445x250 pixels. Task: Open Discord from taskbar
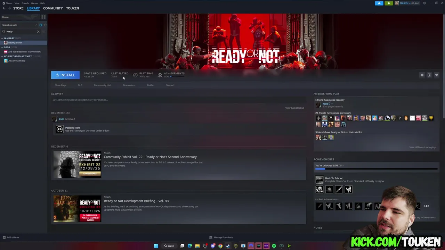[213, 246]
